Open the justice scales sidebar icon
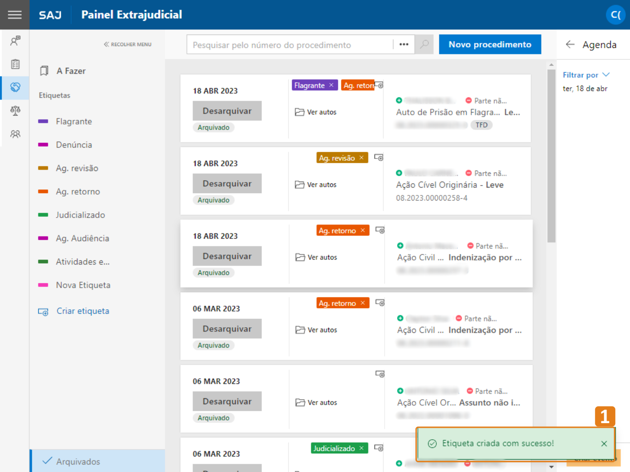 [15, 111]
